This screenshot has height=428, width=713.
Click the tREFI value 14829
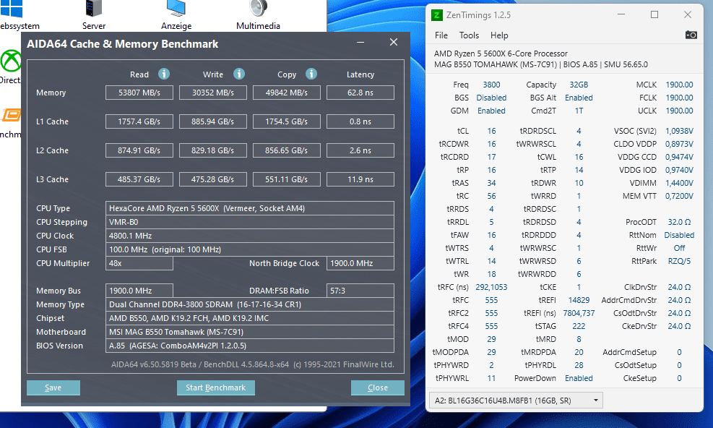(x=579, y=301)
